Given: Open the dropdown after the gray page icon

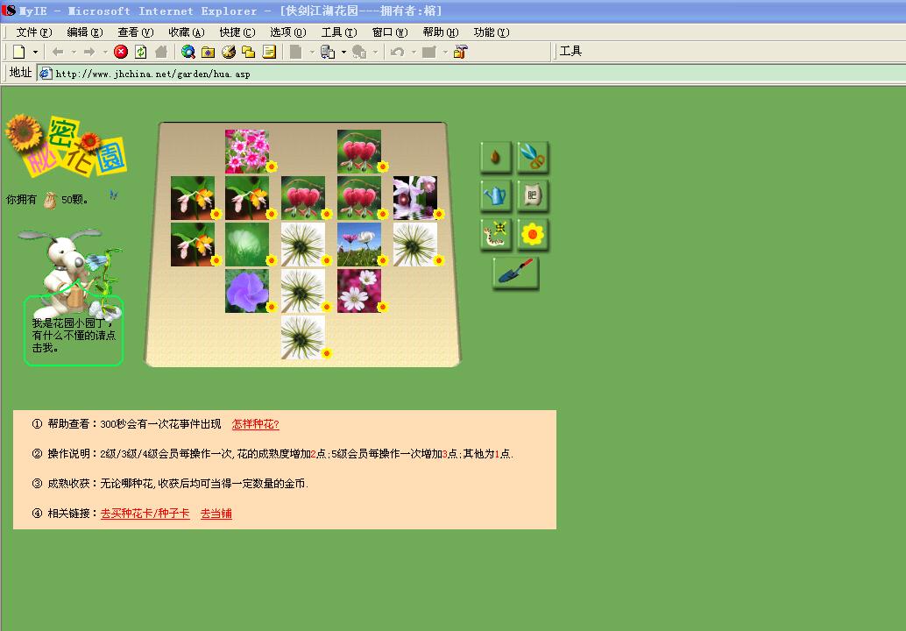Looking at the screenshot, I should pos(312,52).
